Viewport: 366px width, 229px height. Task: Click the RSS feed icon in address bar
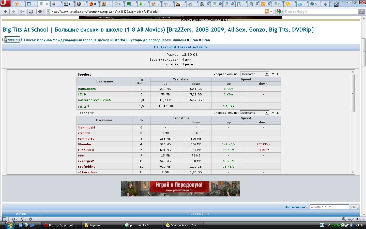click(x=267, y=11)
